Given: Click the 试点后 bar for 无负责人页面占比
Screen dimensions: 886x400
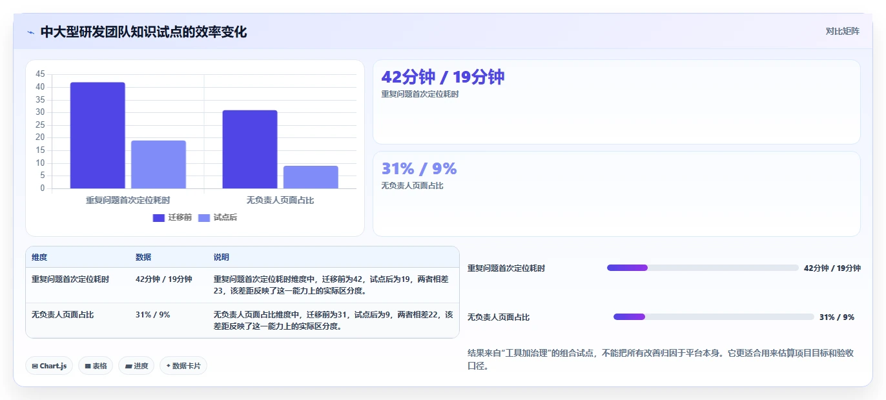Looking at the screenshot, I should pyautogui.click(x=311, y=177).
